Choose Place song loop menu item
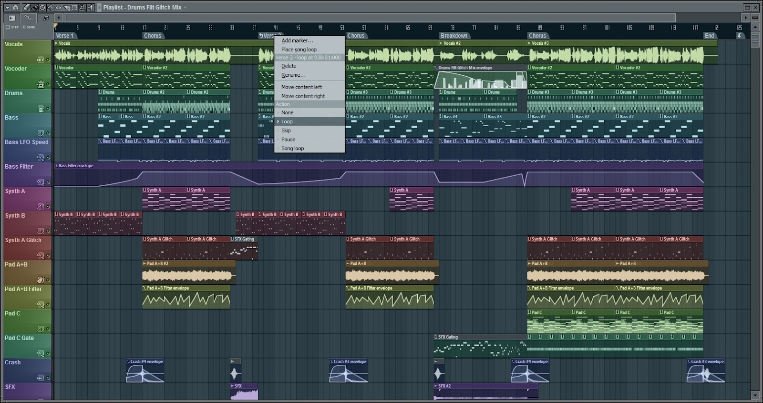763x403 pixels. coord(309,50)
